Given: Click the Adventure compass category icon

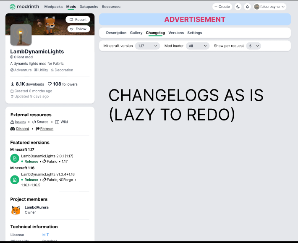Looking at the screenshot, I should click(x=12, y=70).
